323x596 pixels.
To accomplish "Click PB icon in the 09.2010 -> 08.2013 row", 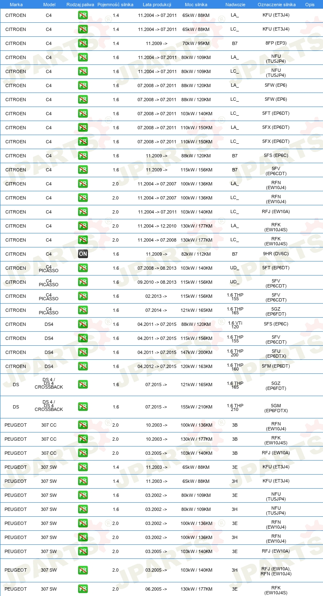I will click(x=83, y=282).
